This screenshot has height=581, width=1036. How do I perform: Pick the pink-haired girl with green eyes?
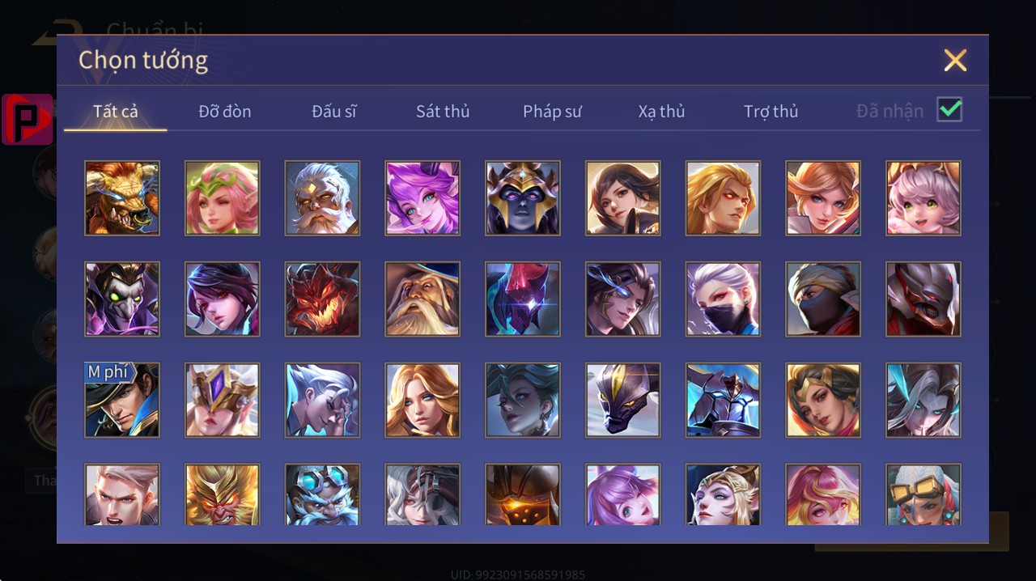(x=923, y=198)
